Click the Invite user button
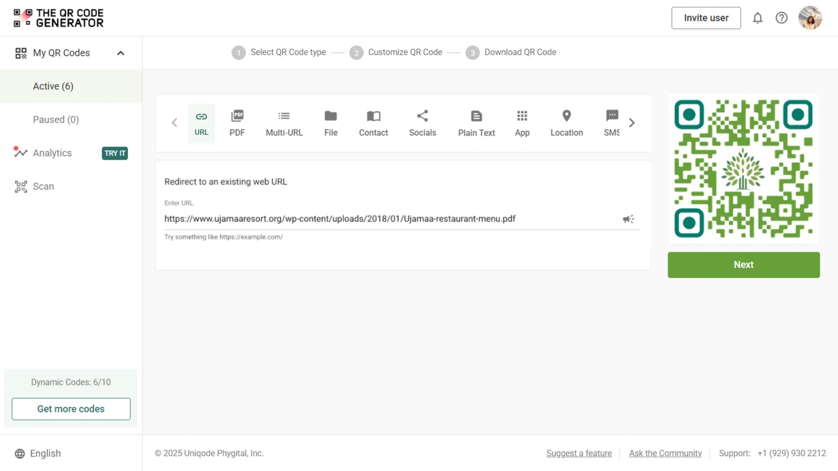838x471 pixels. [706, 18]
